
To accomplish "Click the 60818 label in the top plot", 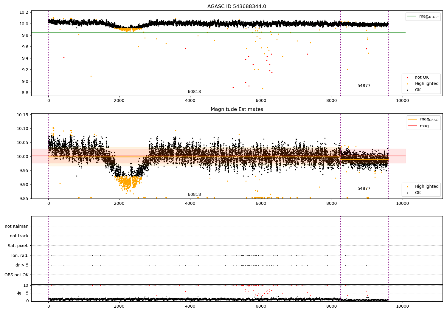I will click(194, 92).
